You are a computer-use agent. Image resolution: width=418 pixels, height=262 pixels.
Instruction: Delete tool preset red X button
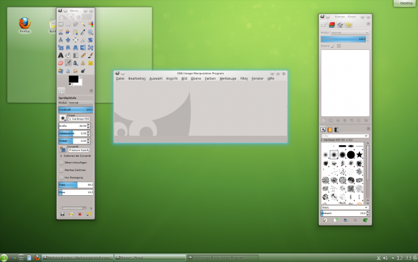tap(80, 214)
